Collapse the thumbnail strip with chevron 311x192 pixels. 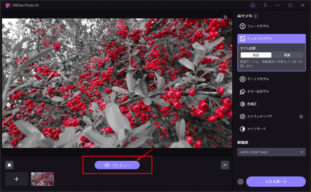(225, 165)
